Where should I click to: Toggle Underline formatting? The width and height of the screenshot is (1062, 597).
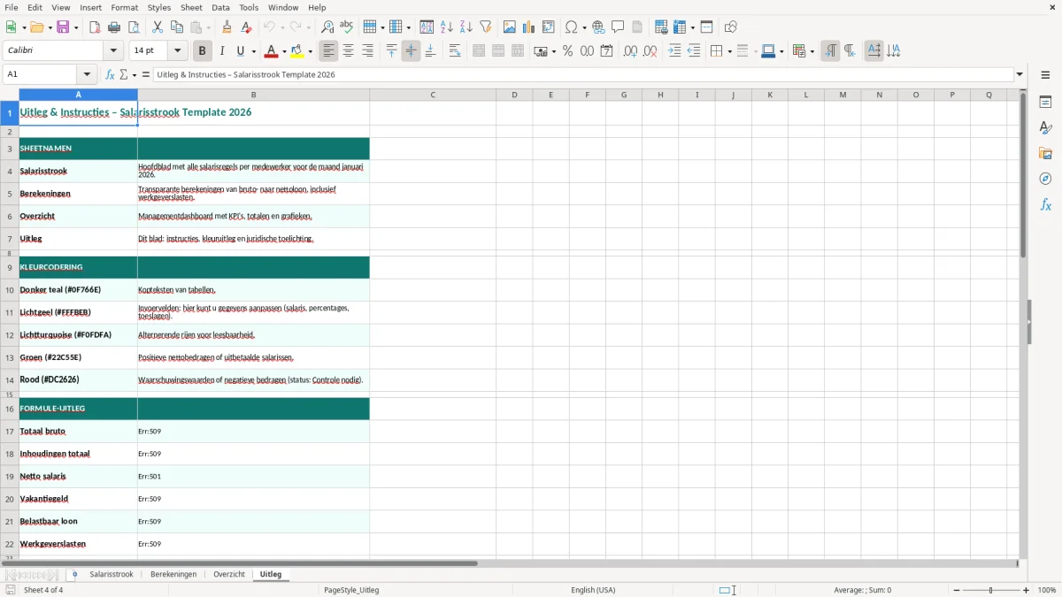coord(241,51)
